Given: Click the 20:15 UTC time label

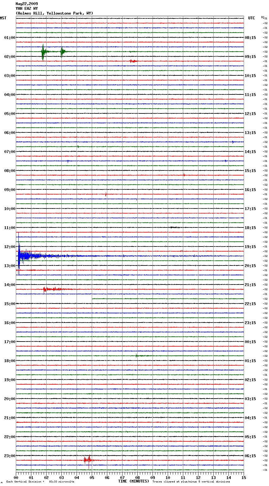Looking at the screenshot, I should pos(250,266).
